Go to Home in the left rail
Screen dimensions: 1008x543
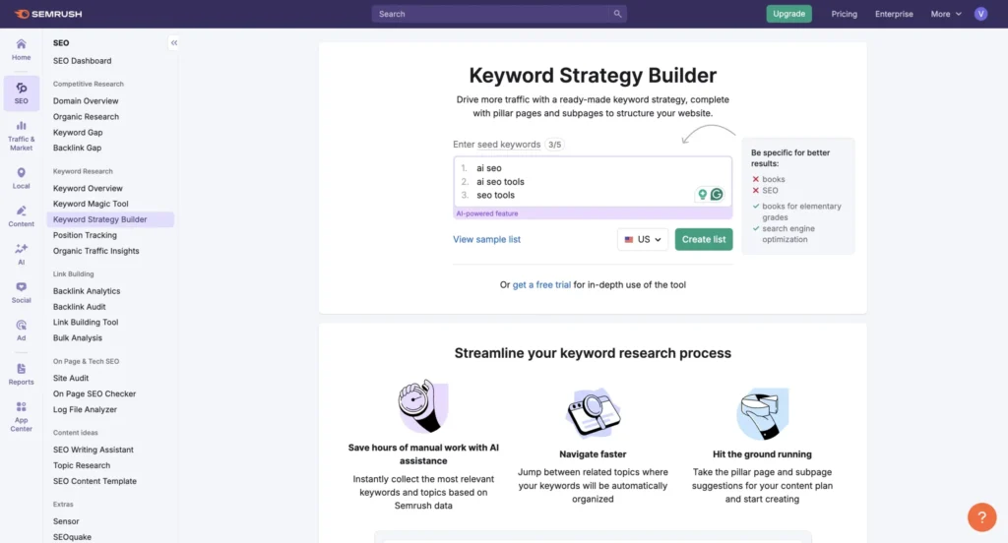22,49
